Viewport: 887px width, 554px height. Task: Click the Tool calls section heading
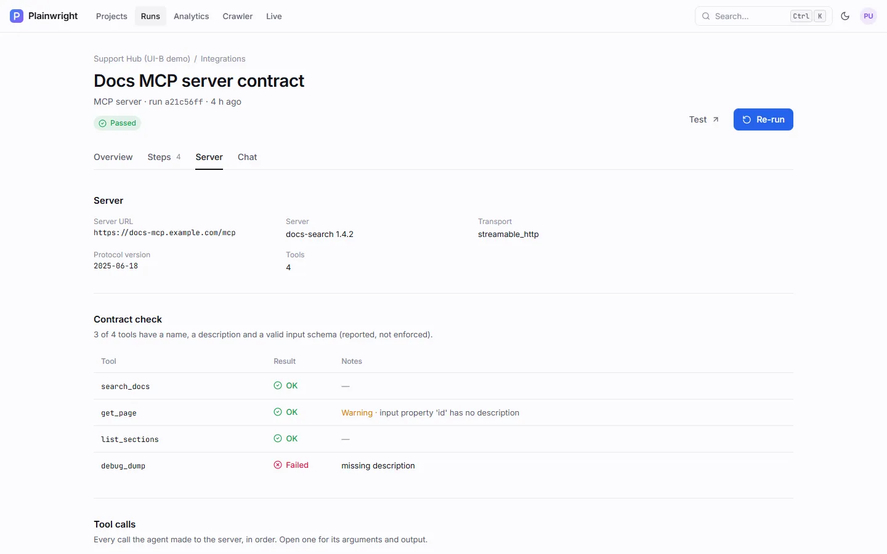pyautogui.click(x=115, y=524)
